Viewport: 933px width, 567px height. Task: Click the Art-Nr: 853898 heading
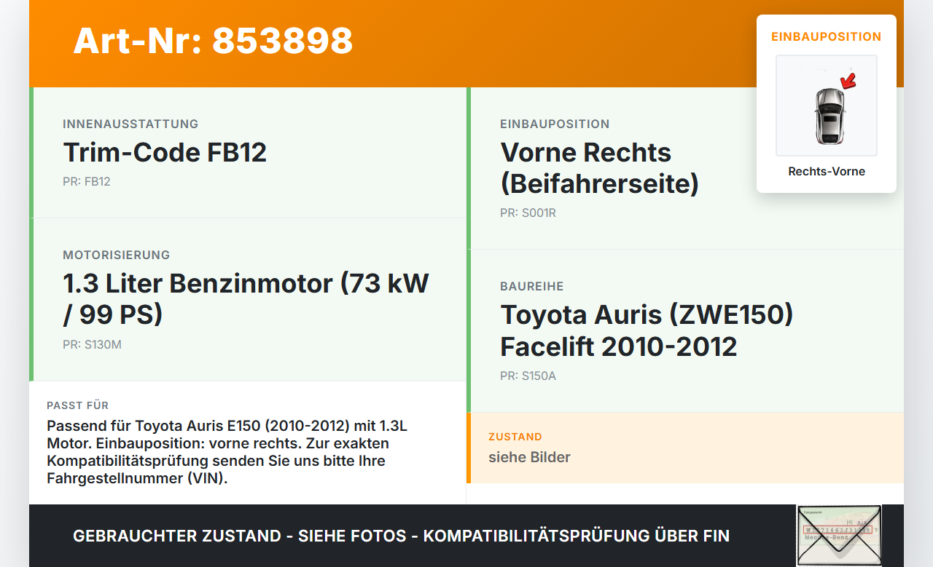(x=213, y=41)
